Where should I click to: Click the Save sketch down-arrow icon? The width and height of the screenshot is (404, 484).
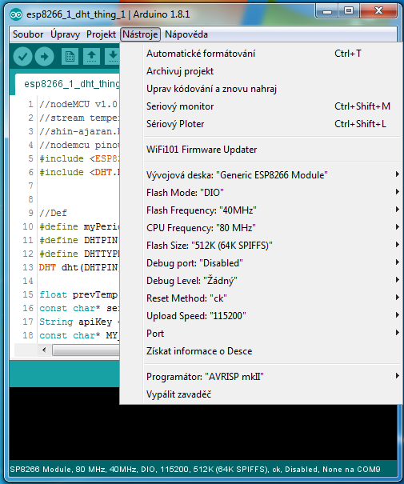click(x=112, y=57)
